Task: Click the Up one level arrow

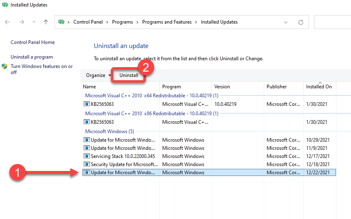Action: click(x=46, y=22)
